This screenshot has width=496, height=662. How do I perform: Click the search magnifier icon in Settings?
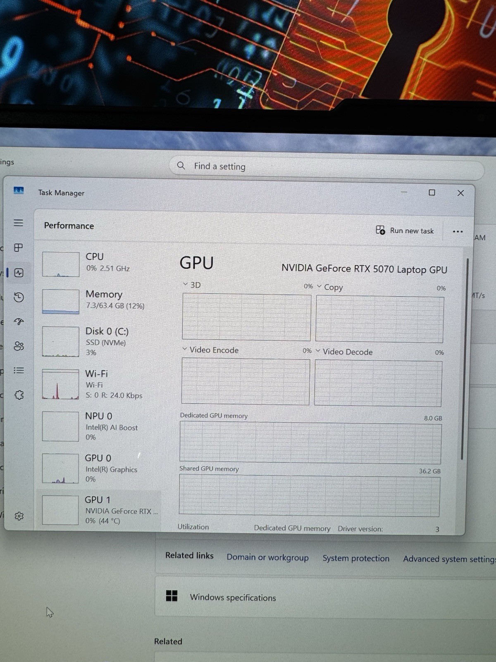[x=181, y=165]
